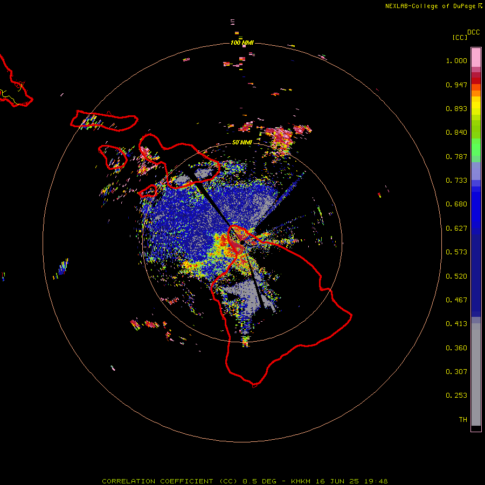Select the 0.307 scale value
Image resolution: width=485 pixels, height=485 pixels.
[x=456, y=372]
